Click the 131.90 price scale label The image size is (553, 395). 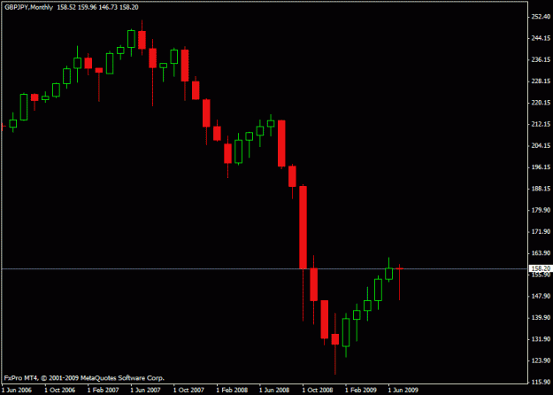pos(541,339)
